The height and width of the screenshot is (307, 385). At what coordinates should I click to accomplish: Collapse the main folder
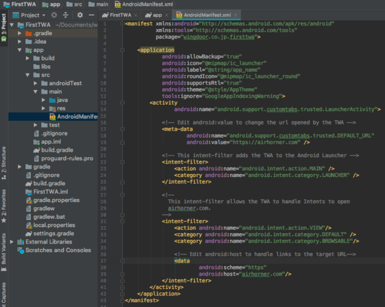coord(36,91)
